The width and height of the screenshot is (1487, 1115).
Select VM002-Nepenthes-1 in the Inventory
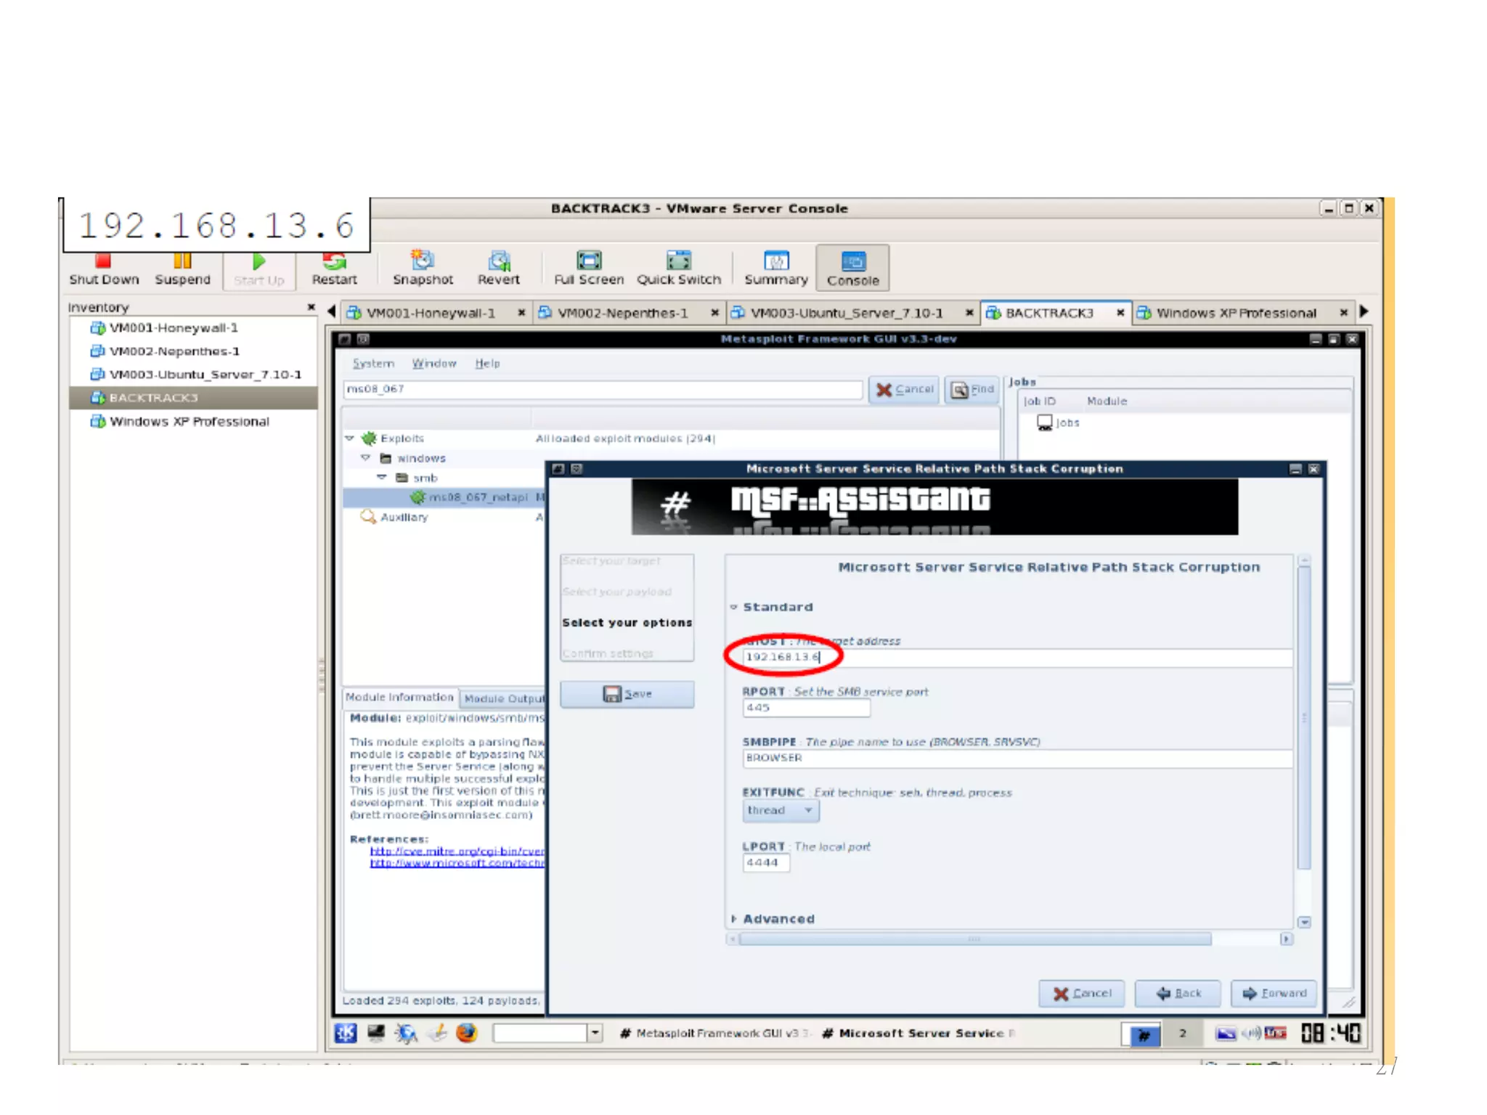(x=174, y=351)
